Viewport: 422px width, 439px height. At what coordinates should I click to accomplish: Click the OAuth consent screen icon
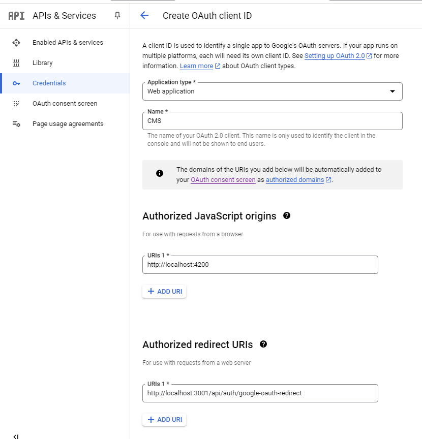click(16, 104)
